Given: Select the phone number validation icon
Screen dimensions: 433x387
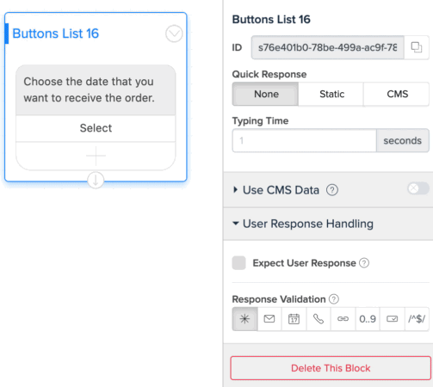Looking at the screenshot, I should coord(319,319).
